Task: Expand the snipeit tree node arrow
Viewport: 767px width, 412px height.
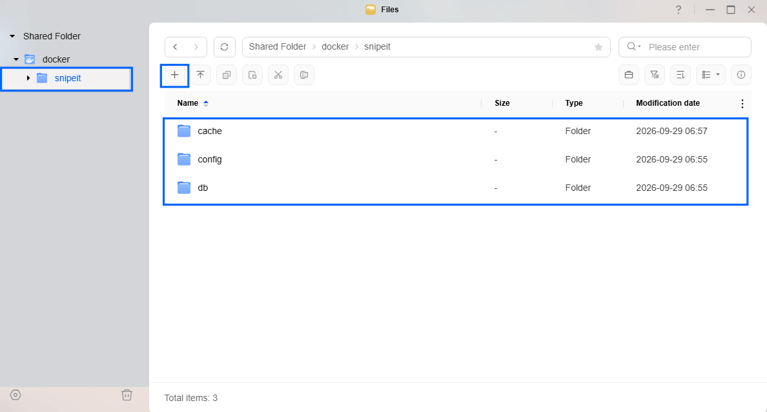Action: 28,78
